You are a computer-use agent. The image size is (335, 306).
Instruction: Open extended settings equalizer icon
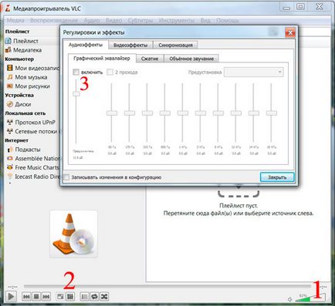tap(69, 297)
